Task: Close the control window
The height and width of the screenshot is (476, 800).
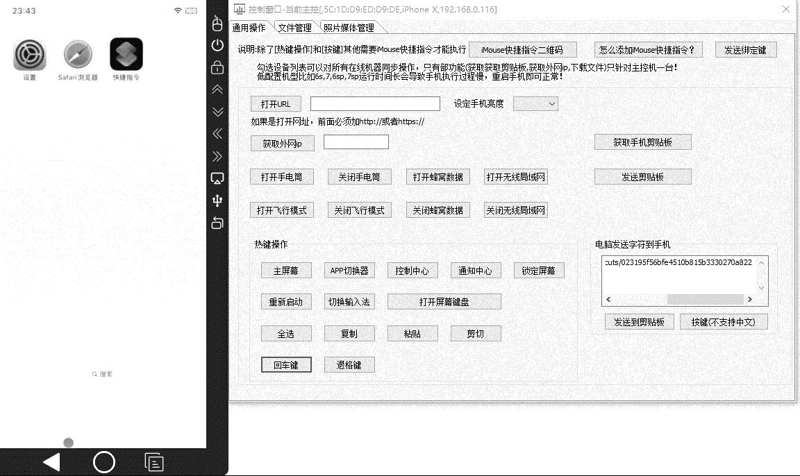Action: [785, 9]
